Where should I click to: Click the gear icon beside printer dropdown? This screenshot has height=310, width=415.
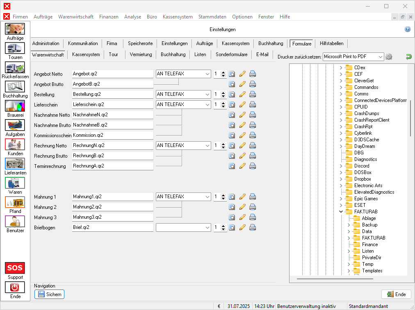pyautogui.click(x=389, y=57)
